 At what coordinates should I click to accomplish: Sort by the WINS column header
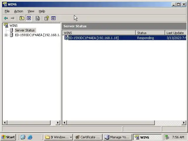pos(99,33)
